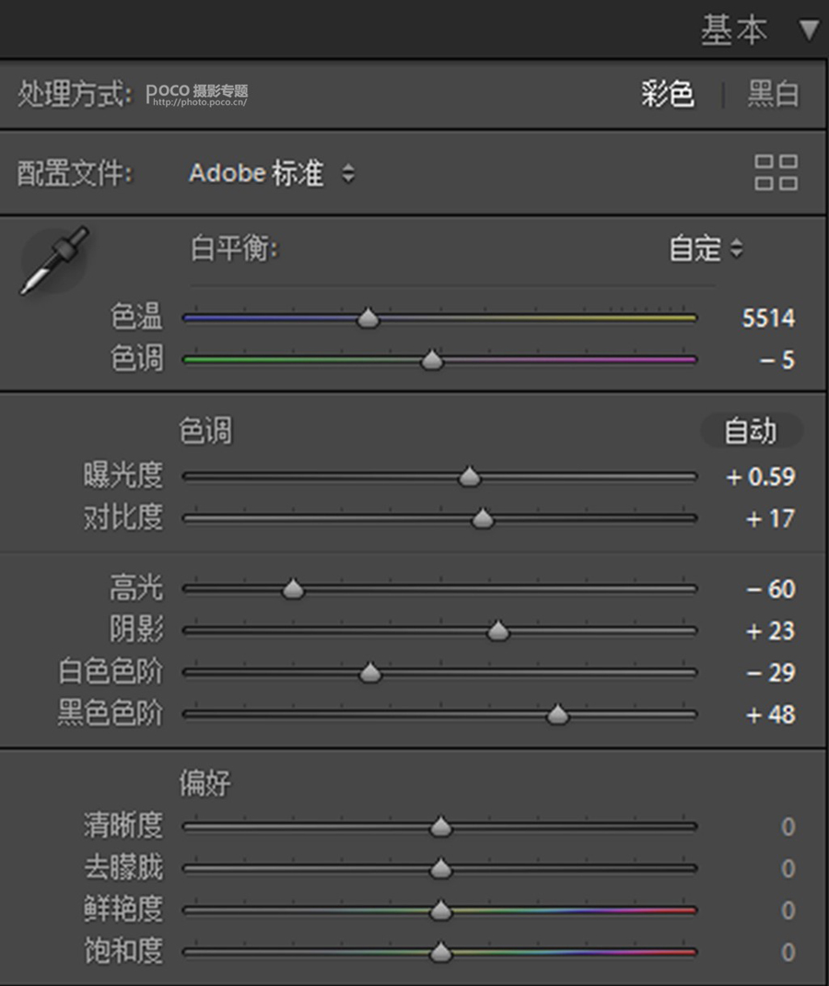Click the 高光 slider handle
829x986 pixels.
[x=293, y=589]
